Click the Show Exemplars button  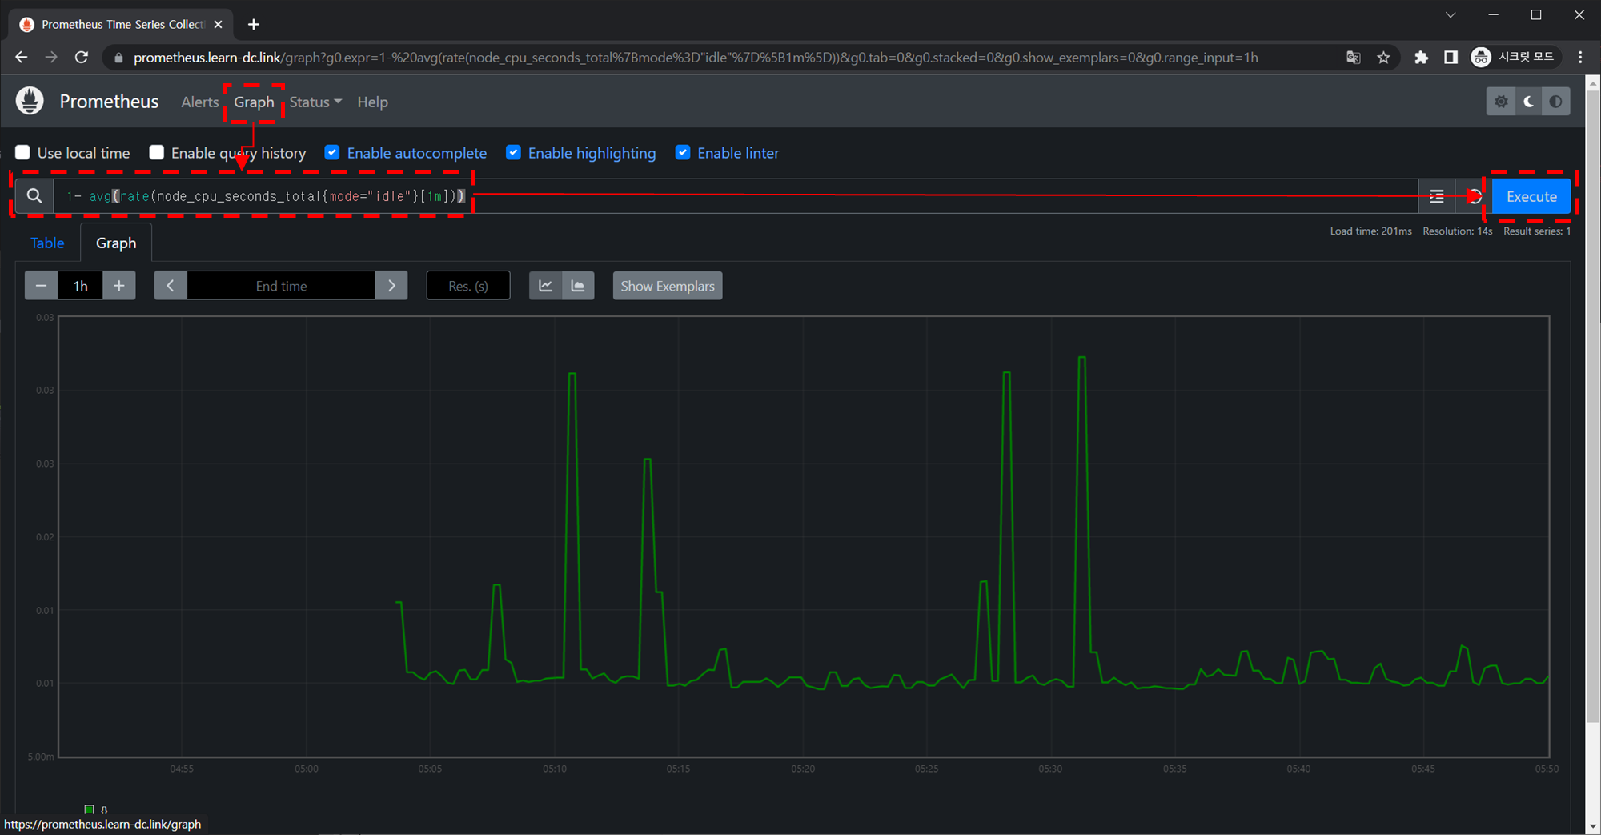pyautogui.click(x=667, y=286)
